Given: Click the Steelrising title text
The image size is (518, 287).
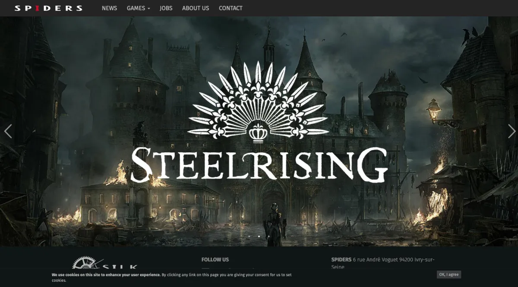Looking at the screenshot, I should tap(259, 164).
